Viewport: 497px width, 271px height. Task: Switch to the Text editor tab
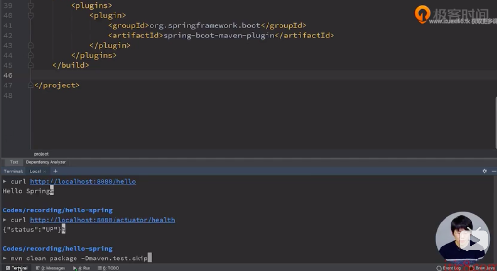(14, 162)
